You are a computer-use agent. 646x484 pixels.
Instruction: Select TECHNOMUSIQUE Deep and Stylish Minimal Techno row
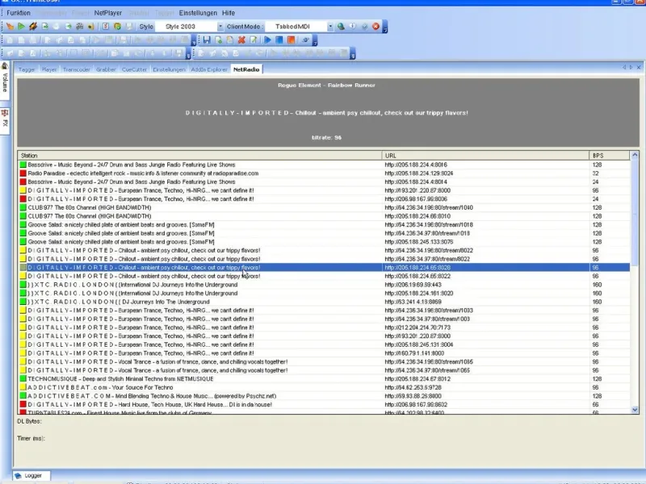325,378
